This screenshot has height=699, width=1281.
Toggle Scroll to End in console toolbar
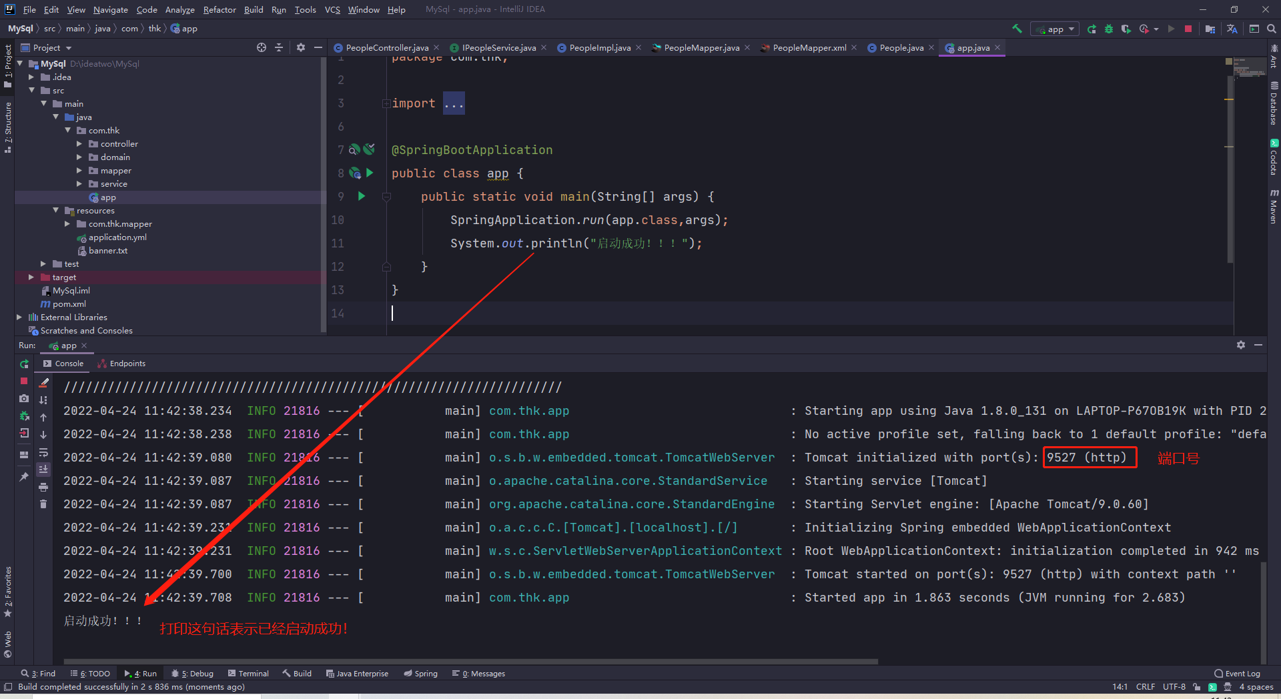(43, 470)
